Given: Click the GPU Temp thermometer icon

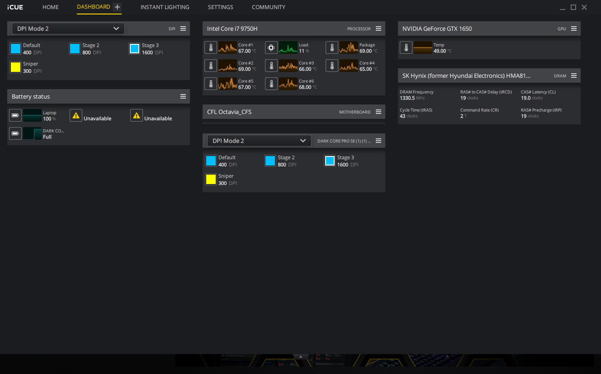Looking at the screenshot, I should (406, 47).
